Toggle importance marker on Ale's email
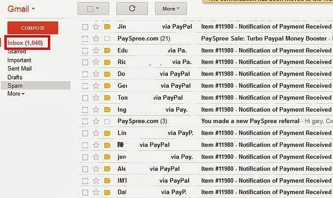Image resolution: width=333 pixels, height=198 pixels. click(x=107, y=169)
